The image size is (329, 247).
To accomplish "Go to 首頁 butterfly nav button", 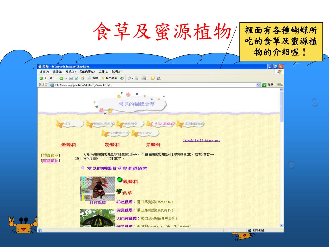I will click(69, 124).
